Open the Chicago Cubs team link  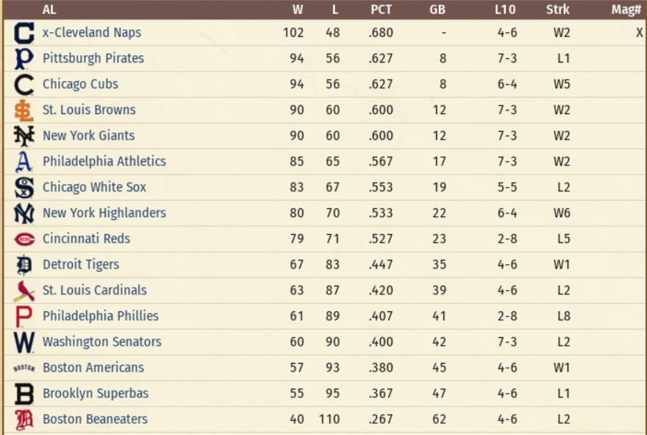point(80,84)
